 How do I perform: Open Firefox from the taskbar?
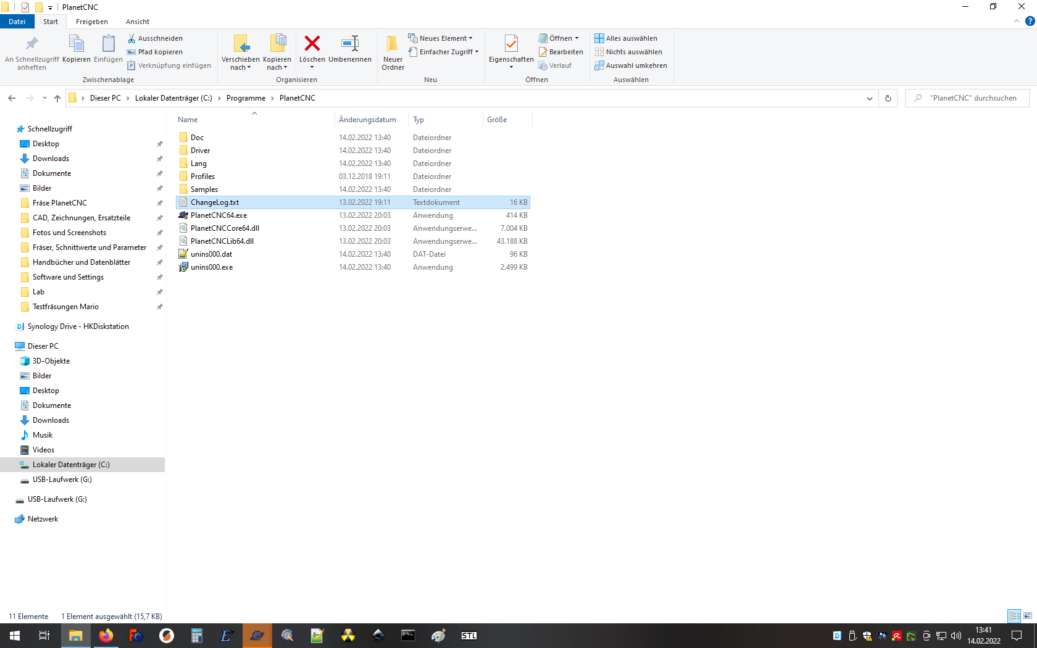point(106,636)
